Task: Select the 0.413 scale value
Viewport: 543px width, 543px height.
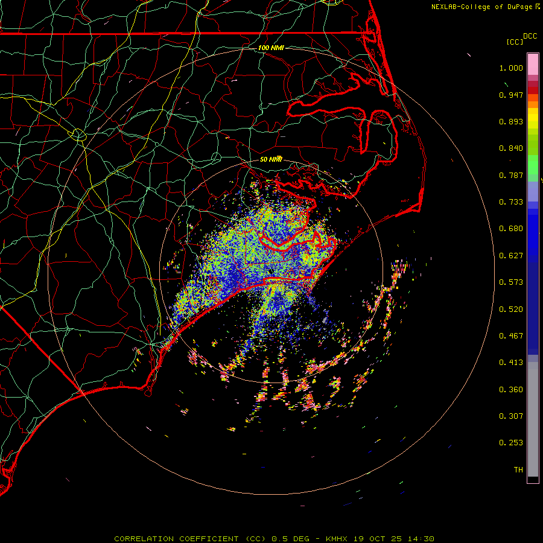Action: click(511, 363)
